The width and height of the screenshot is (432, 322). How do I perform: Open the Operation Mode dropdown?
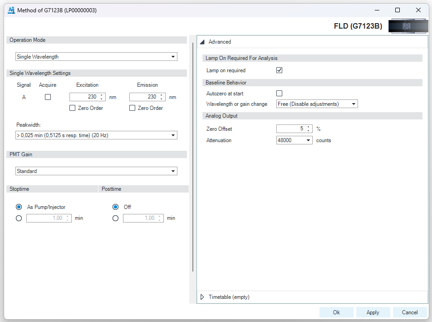click(x=173, y=56)
